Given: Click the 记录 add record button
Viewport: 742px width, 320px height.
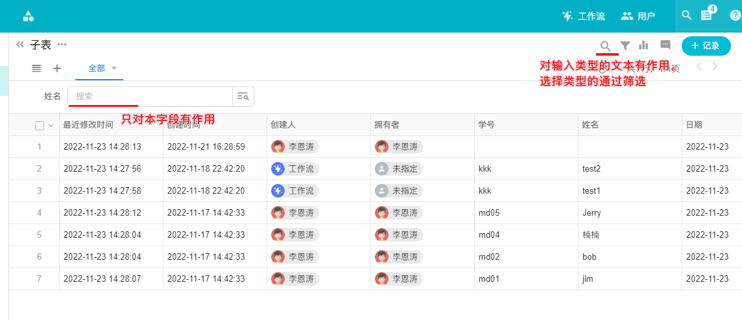Looking at the screenshot, I should [706, 46].
